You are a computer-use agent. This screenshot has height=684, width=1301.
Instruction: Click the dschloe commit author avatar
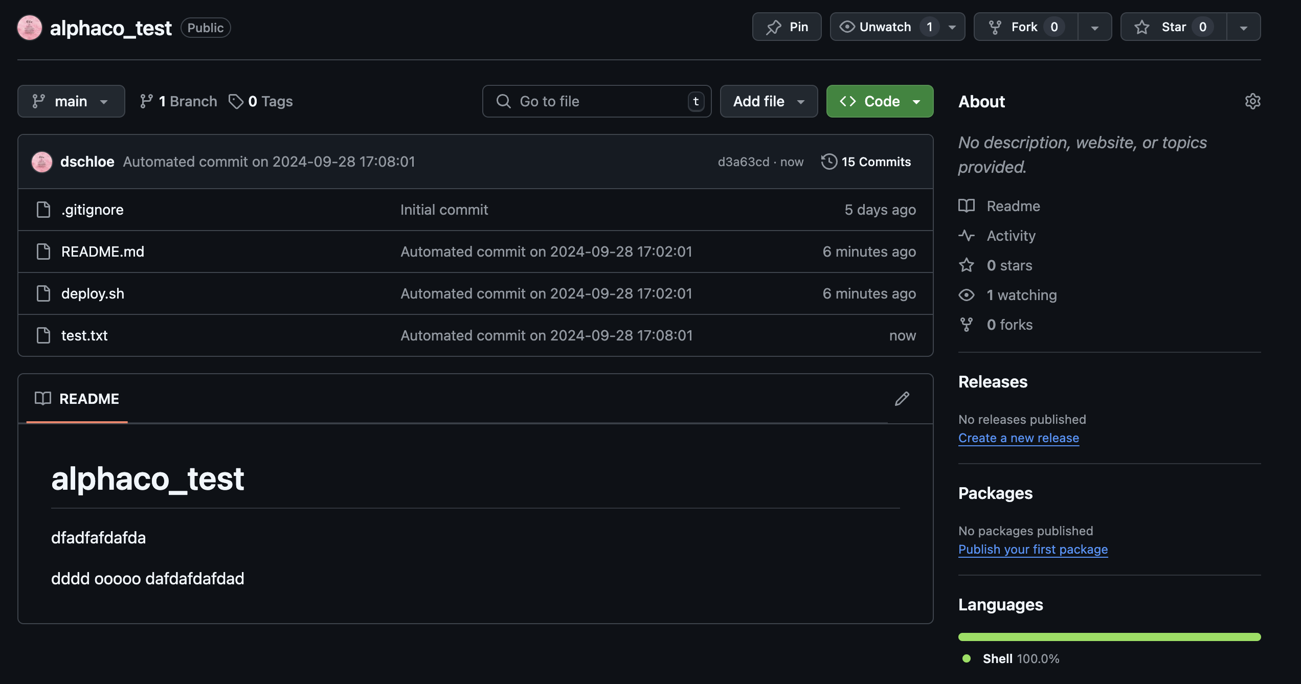(x=42, y=162)
